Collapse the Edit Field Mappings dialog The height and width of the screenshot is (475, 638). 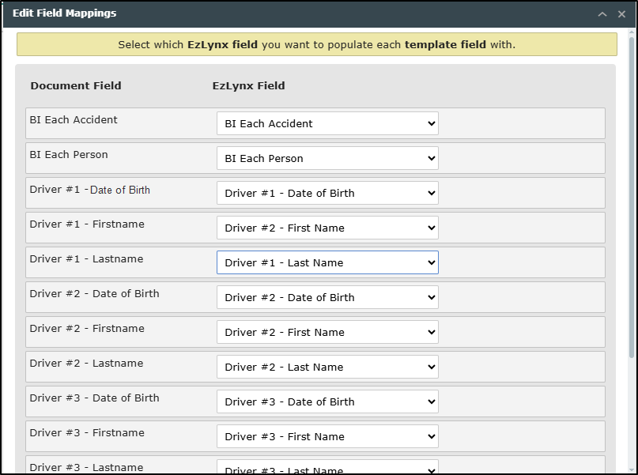[602, 14]
